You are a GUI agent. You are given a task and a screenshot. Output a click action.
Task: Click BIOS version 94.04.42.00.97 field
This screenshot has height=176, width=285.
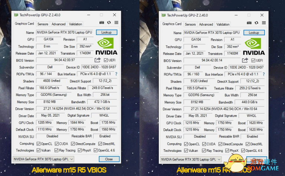coord(65,60)
